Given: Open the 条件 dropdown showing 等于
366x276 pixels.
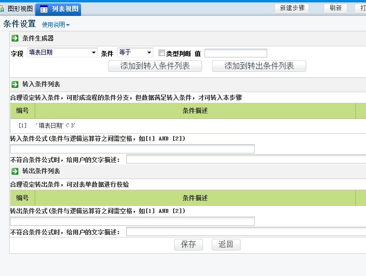Looking at the screenshot, I should pos(135,53).
